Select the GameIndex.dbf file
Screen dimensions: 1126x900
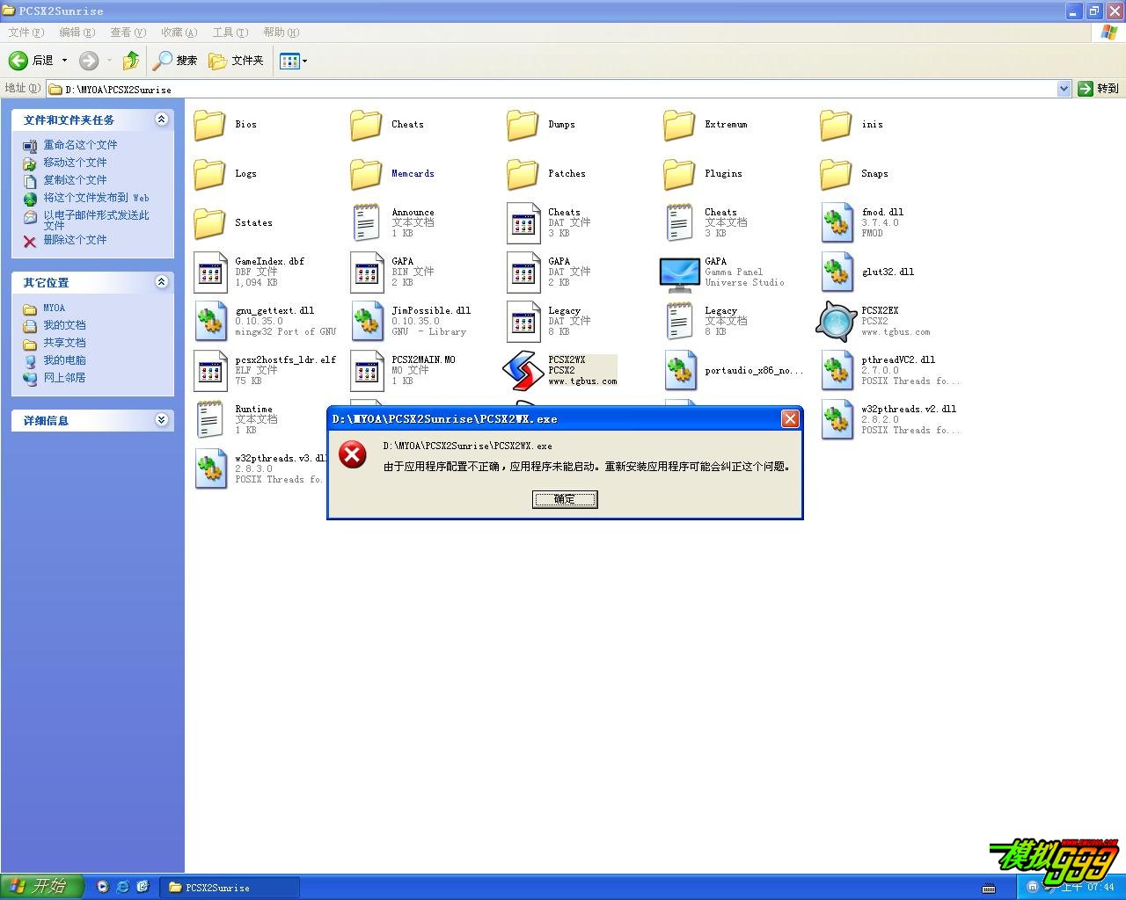pyautogui.click(x=209, y=272)
